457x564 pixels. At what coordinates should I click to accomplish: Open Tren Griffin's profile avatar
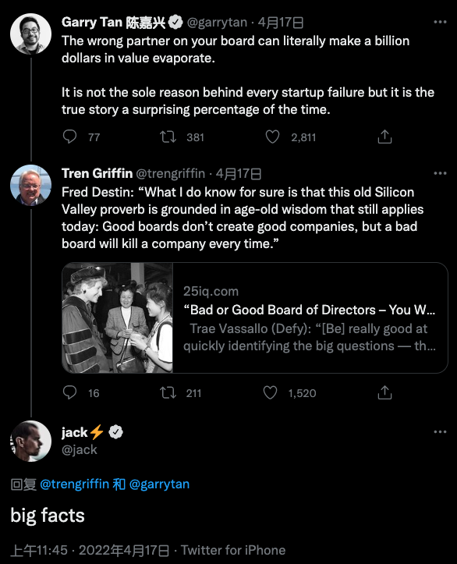[30, 185]
